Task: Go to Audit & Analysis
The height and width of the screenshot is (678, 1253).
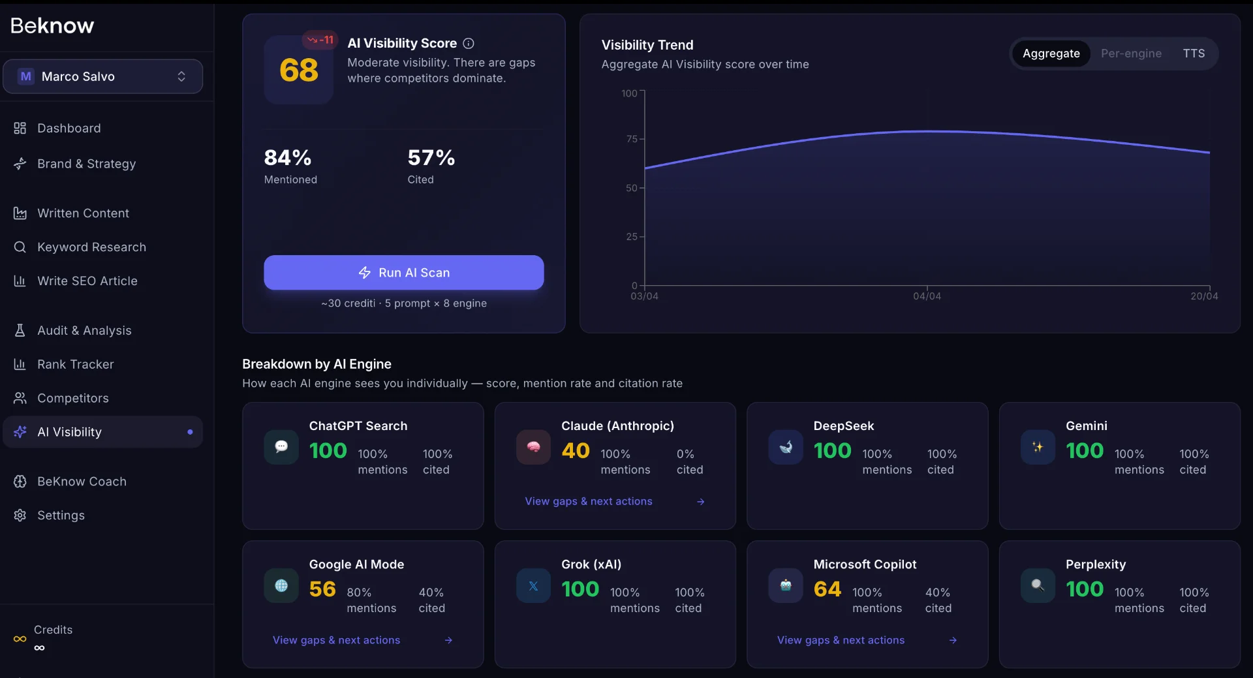Action: tap(103, 331)
